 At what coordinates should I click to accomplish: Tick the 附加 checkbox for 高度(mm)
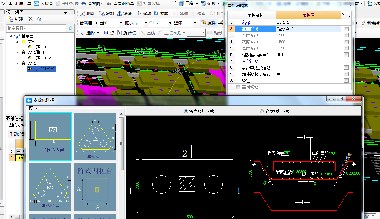pos(346,48)
